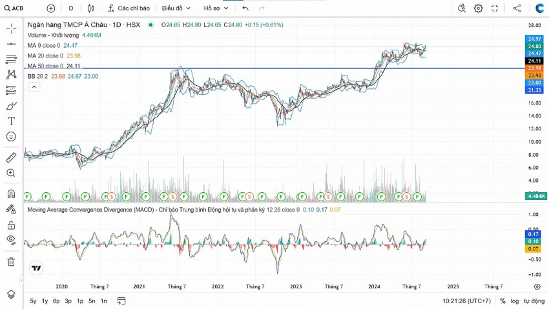Viewport: 549px width, 309px height.
Task: Toggle hide all drawings eye icon
Action: pos(11,240)
